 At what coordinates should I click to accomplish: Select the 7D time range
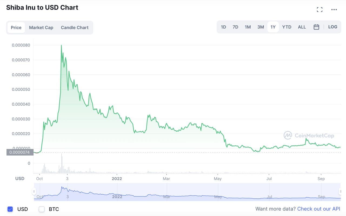coord(235,27)
